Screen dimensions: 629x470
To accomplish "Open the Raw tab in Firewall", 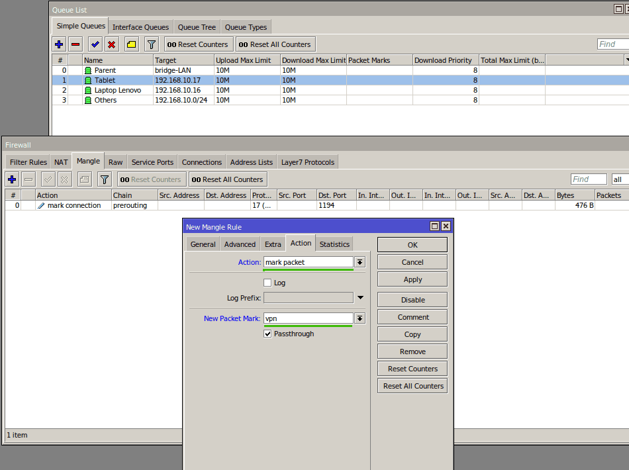I will click(115, 162).
